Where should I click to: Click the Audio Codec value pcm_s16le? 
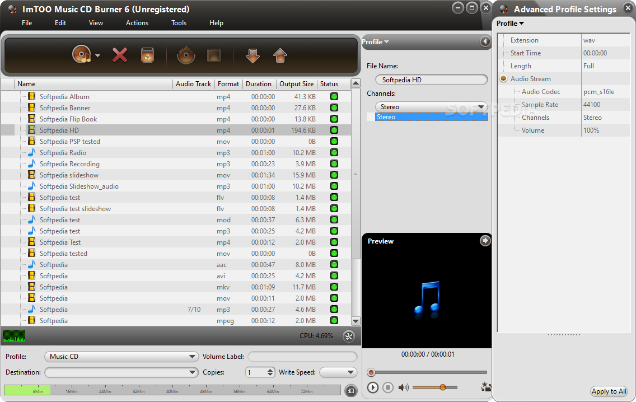pyautogui.click(x=598, y=92)
